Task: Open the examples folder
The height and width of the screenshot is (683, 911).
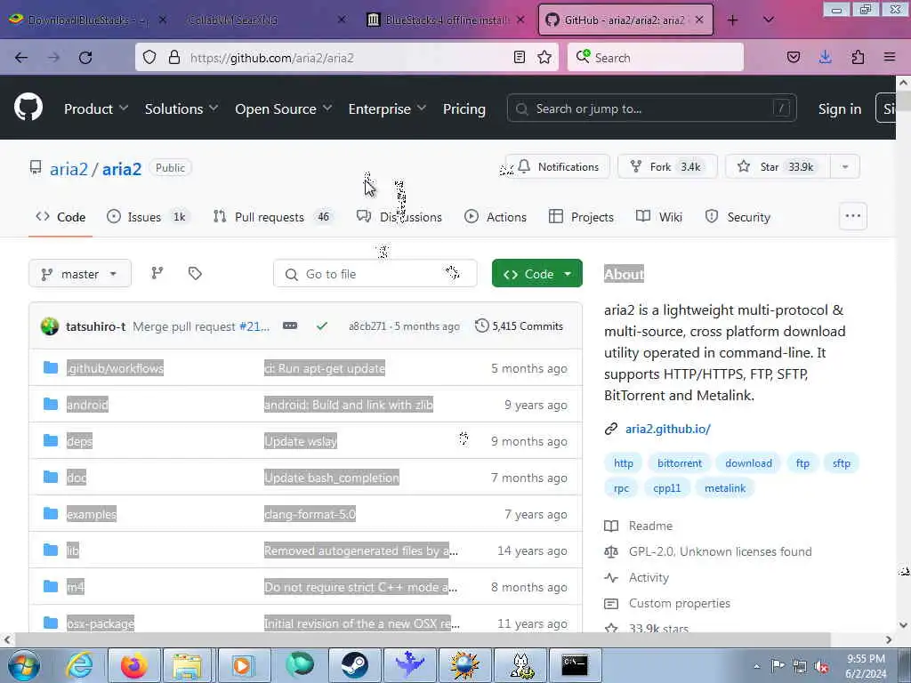Action: click(x=92, y=514)
